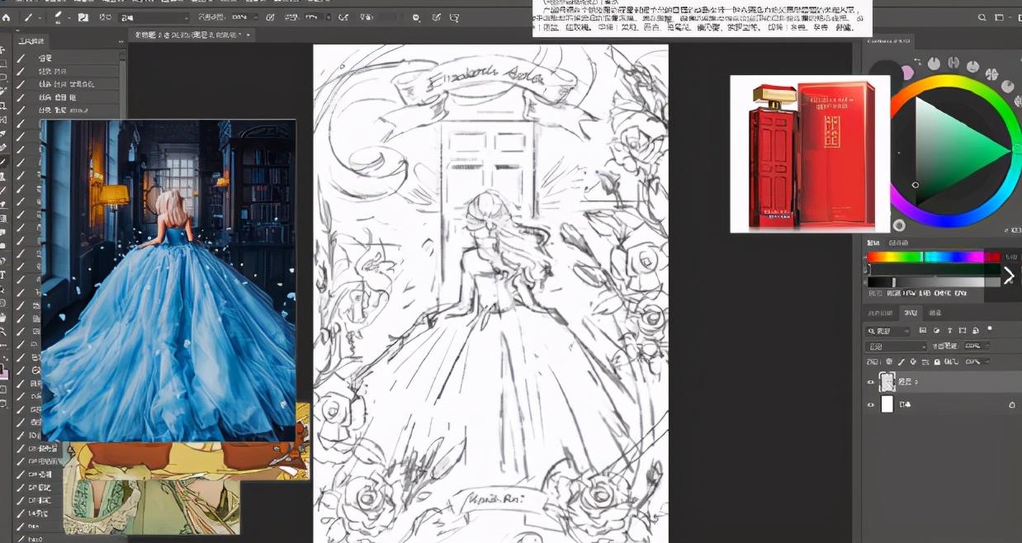Open the layer filter type dropdown
Screen dimensions: 1022x543
[x=887, y=331]
